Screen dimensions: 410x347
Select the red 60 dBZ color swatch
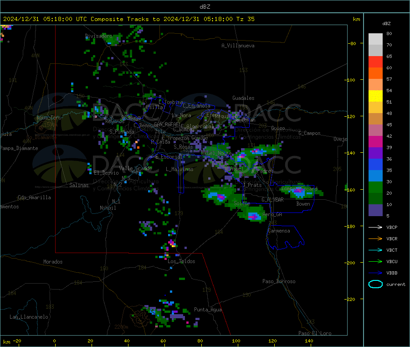click(375, 62)
